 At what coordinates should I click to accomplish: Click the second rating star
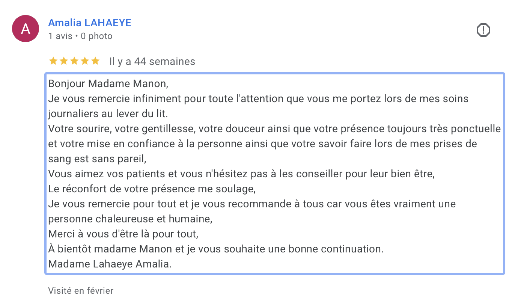point(64,61)
